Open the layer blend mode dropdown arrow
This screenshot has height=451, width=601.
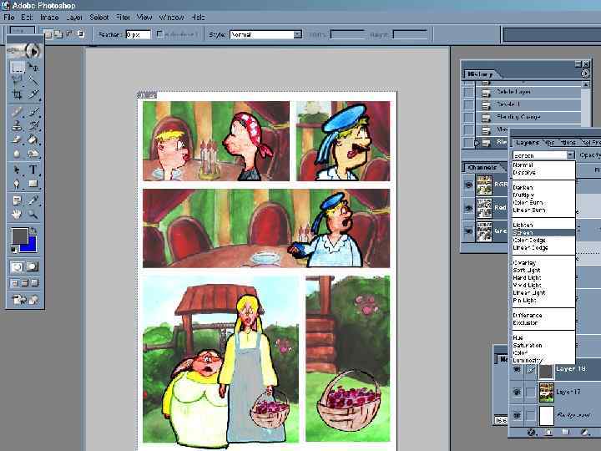(x=571, y=155)
